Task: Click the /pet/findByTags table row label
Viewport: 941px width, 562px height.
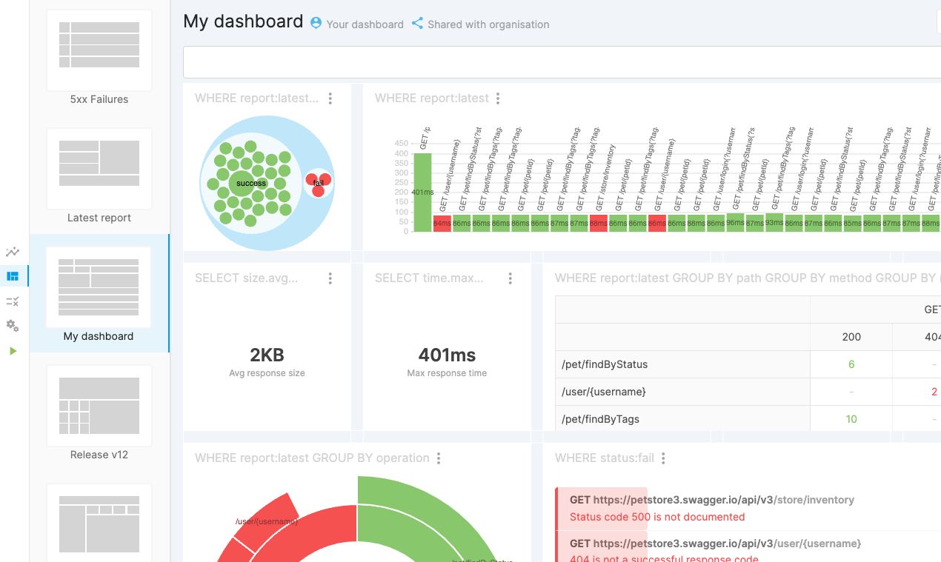Action: coord(601,419)
